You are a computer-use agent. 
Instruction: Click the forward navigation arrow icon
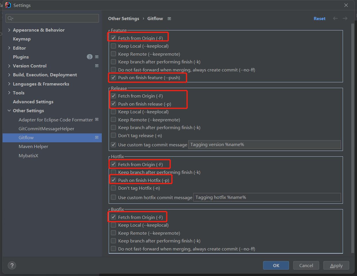coord(345,18)
